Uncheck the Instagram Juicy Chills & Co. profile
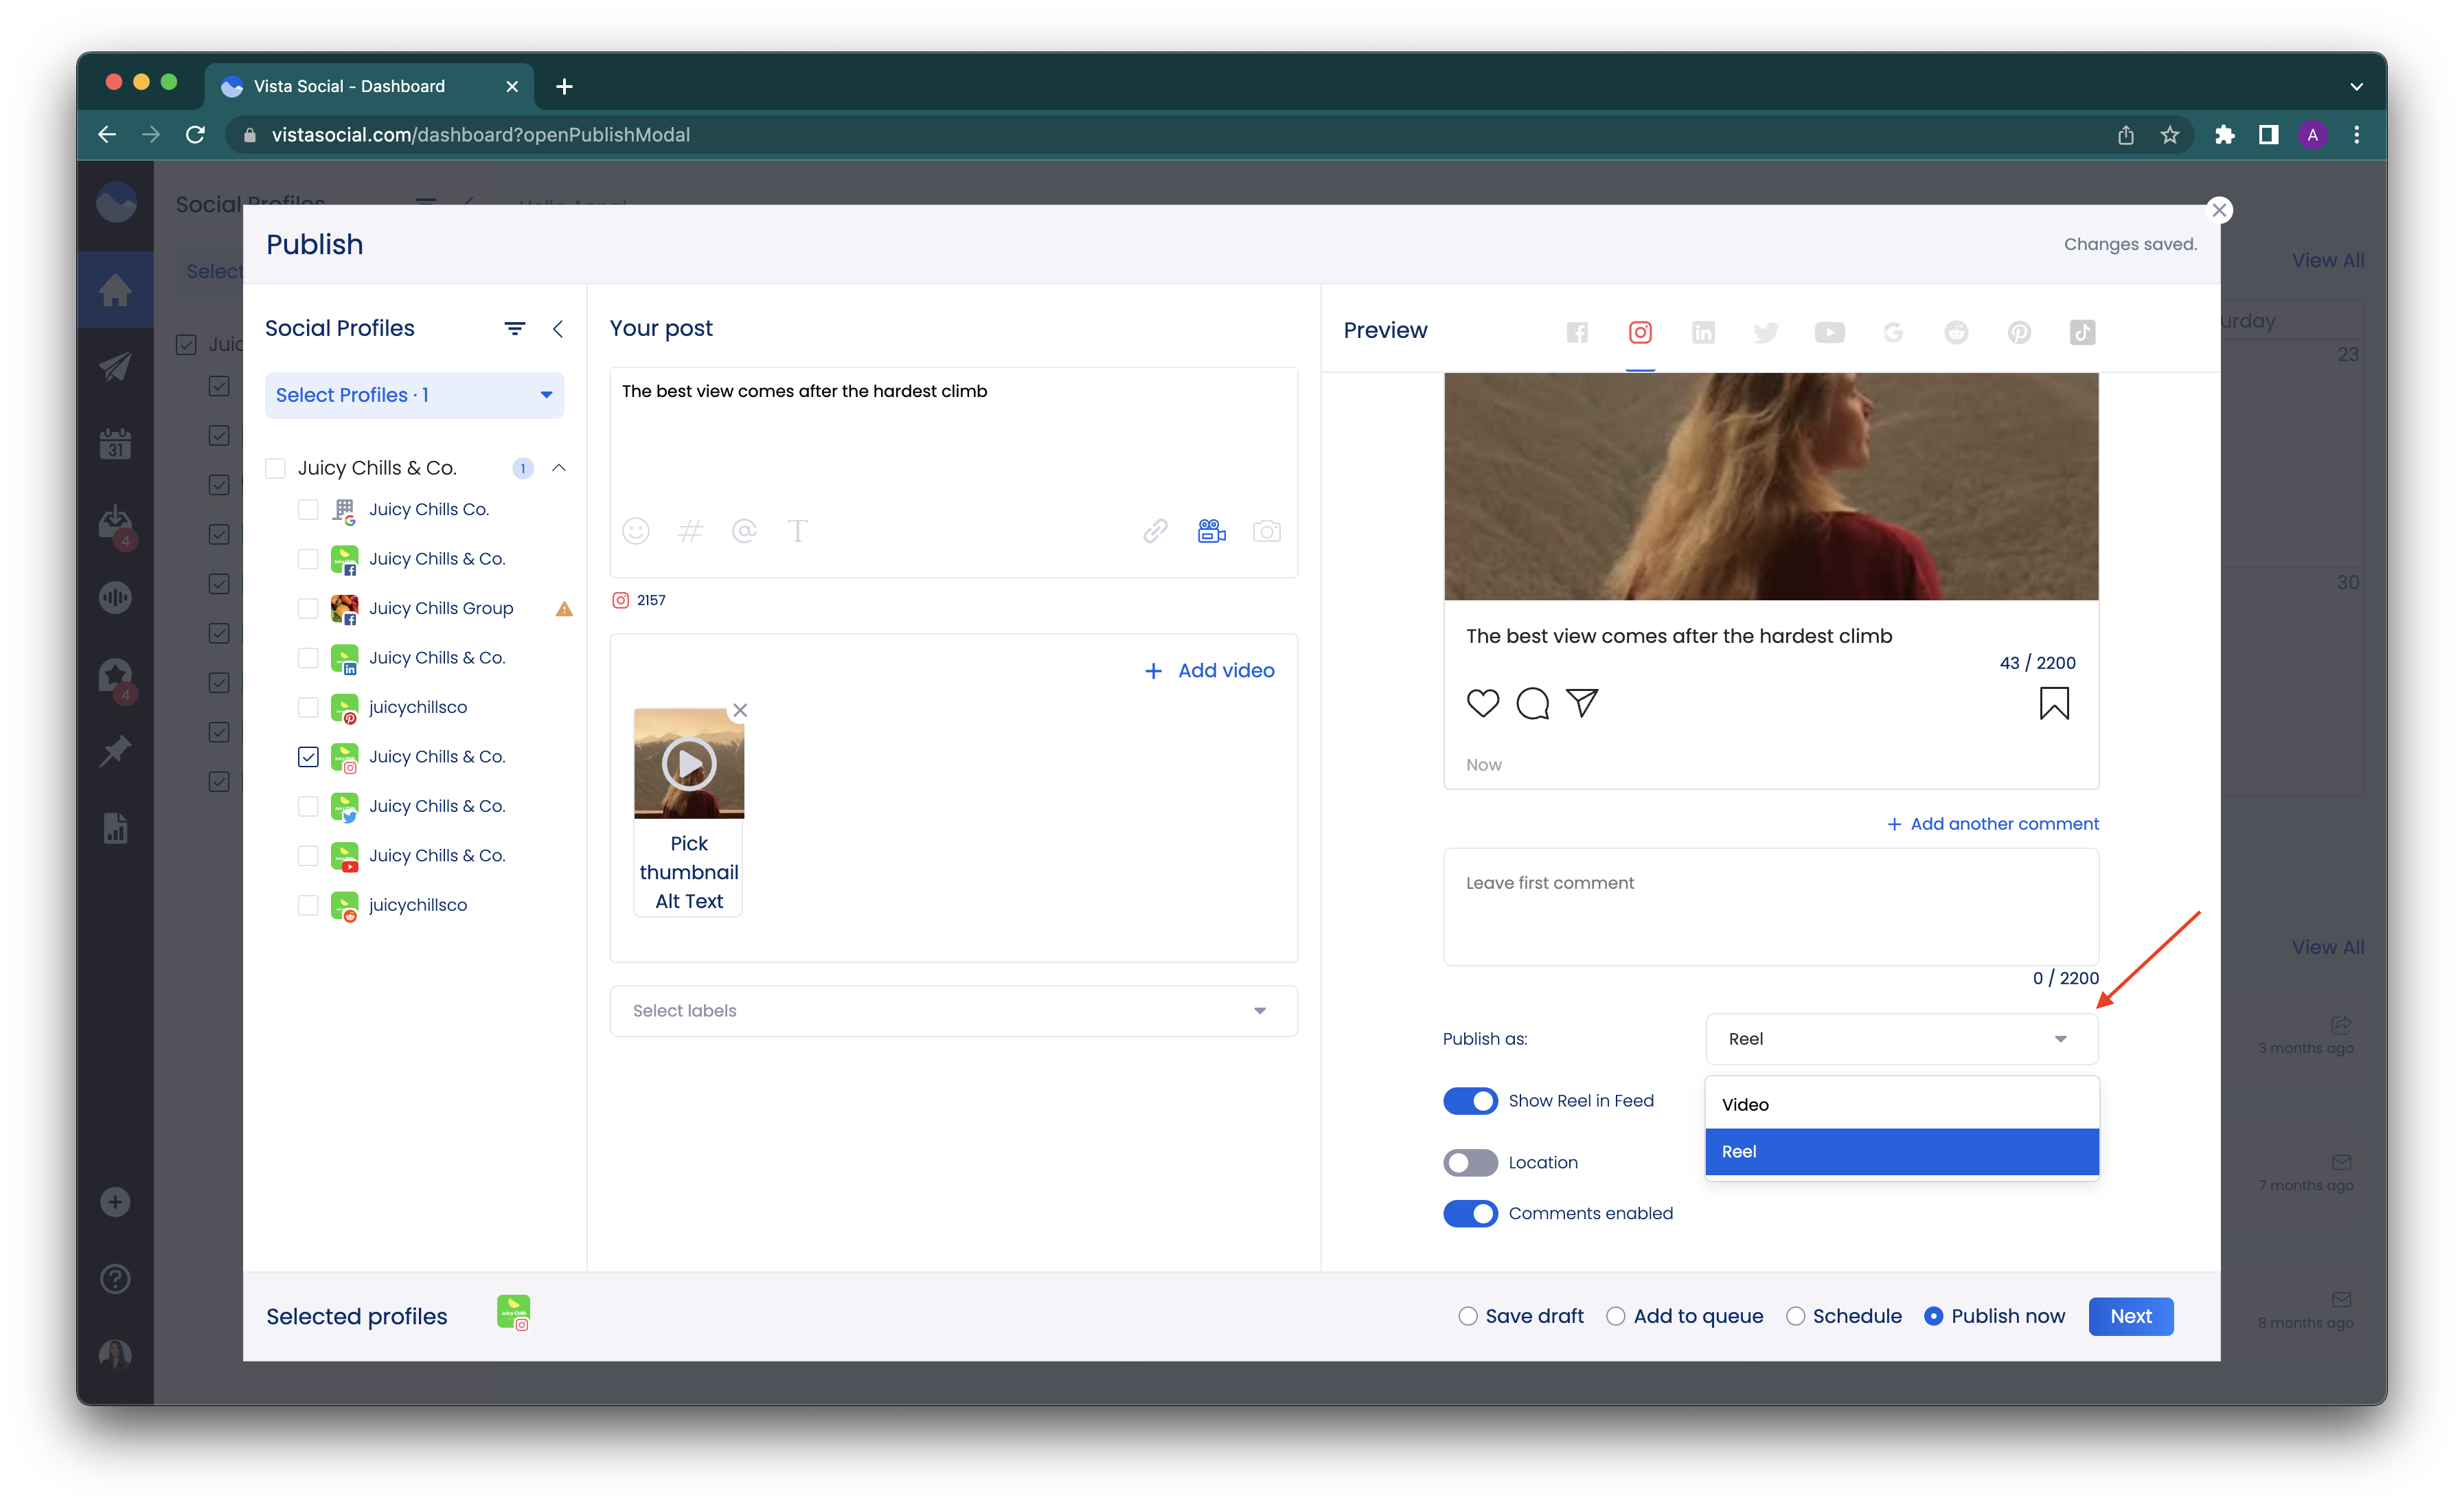Viewport: 2464px width, 1507px height. [308, 757]
